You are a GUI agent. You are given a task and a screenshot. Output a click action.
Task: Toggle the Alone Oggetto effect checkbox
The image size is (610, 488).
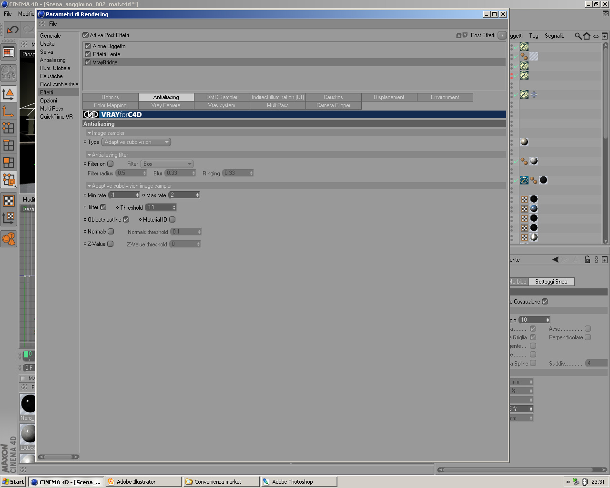coord(88,46)
